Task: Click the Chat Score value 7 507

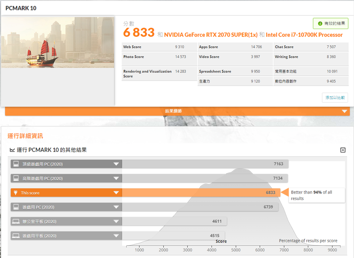Action: click(x=331, y=47)
